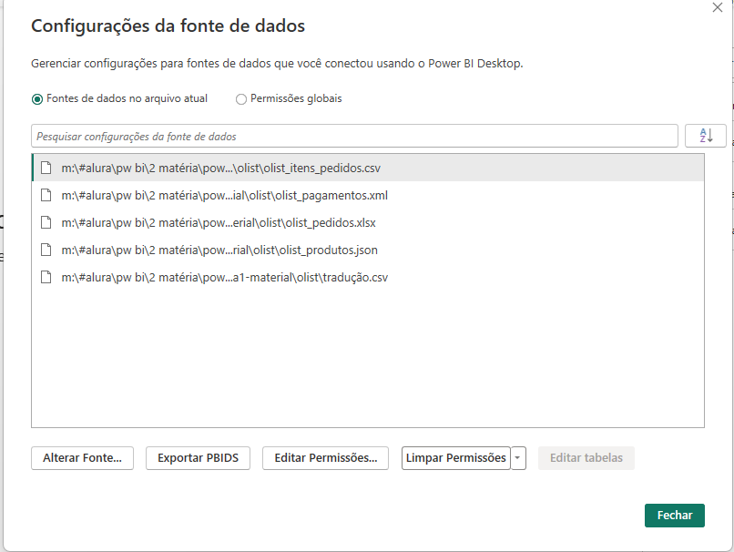Screen dimensions: 734x552
Task: Select the olist_pedidos.xlsx path text
Action: click(x=219, y=223)
